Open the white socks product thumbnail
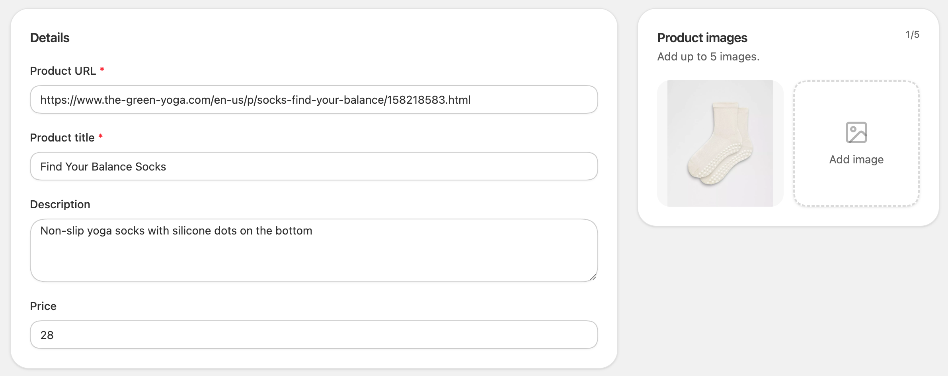948x376 pixels. (x=720, y=143)
